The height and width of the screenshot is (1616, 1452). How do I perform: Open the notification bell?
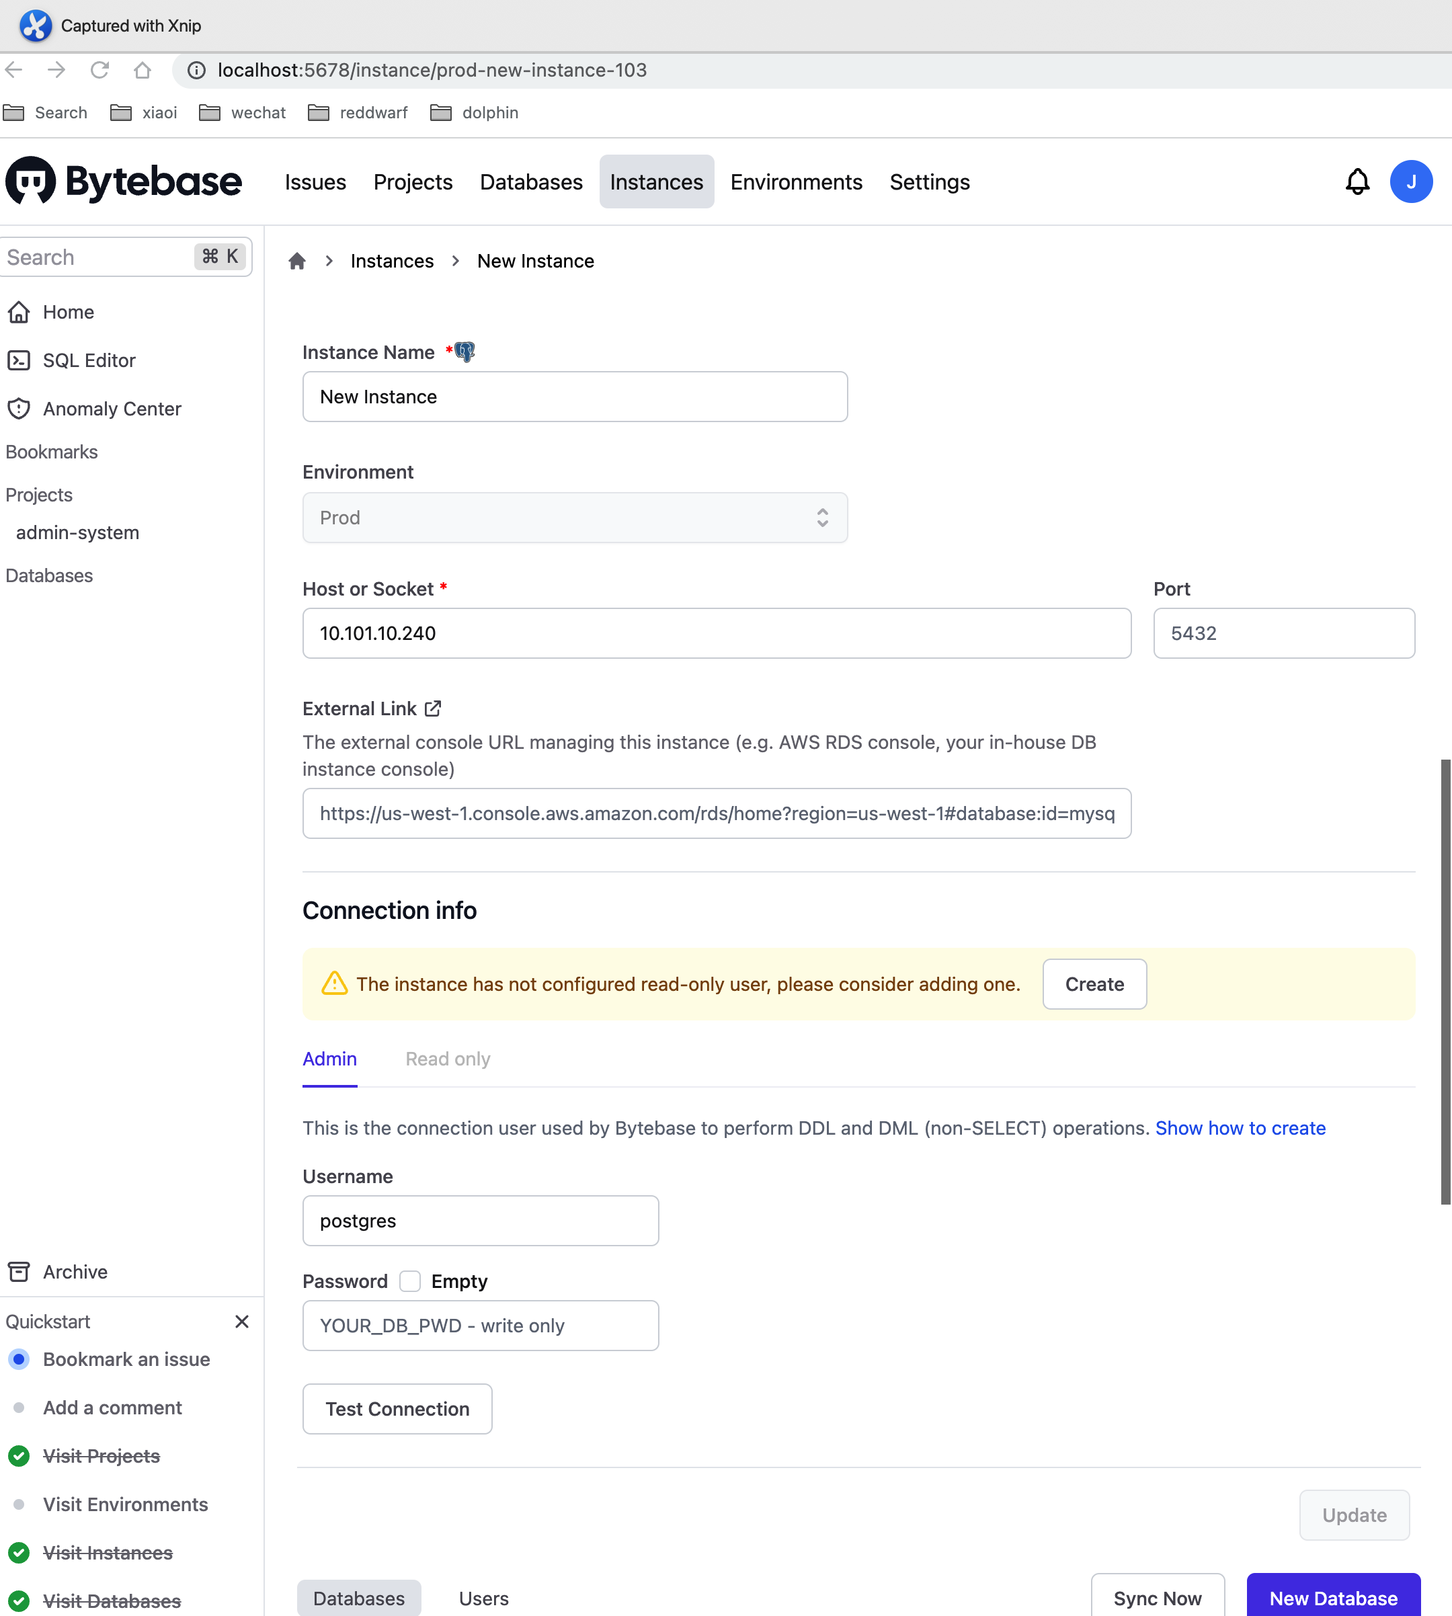1358,181
